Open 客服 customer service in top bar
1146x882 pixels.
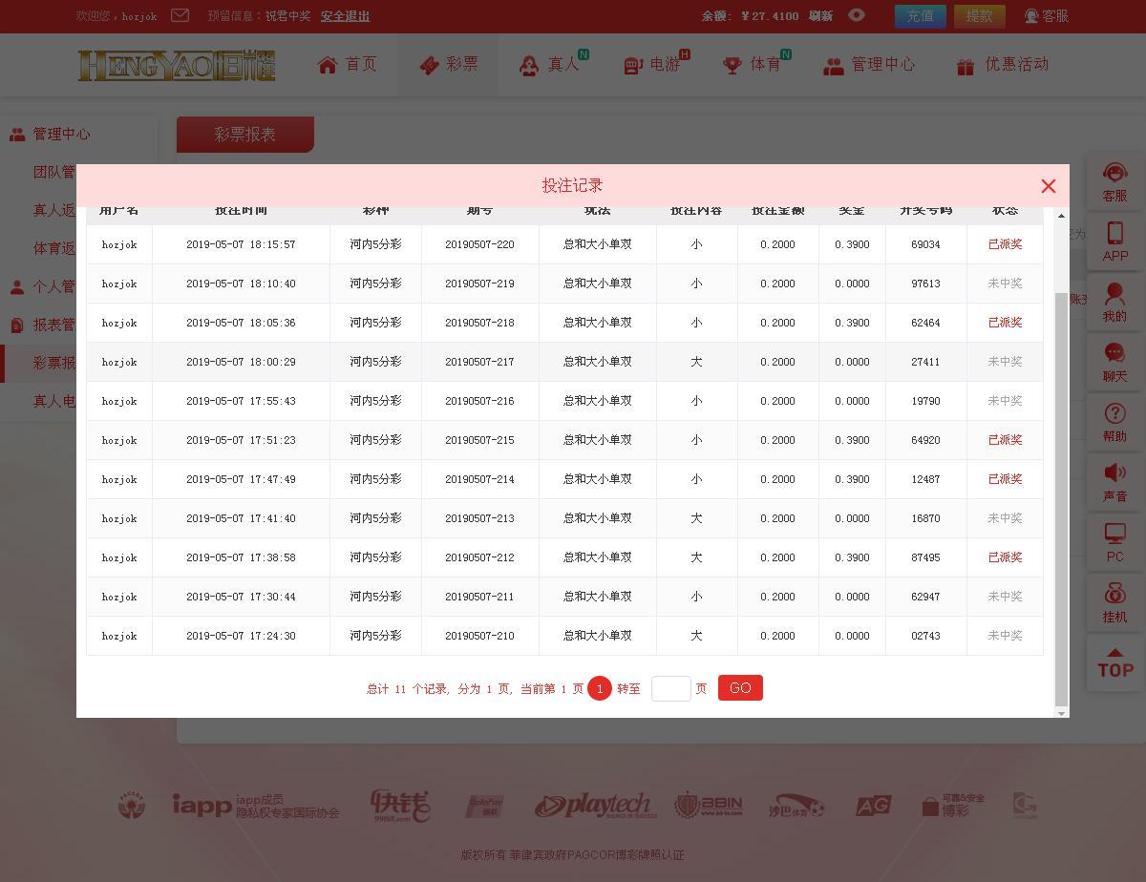coord(1047,16)
